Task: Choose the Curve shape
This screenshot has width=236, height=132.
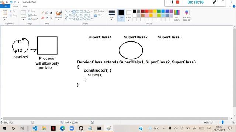Action: click(x=70, y=11)
